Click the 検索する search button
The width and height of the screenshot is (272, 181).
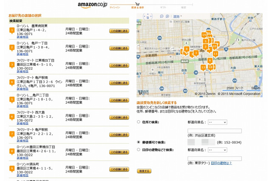(x=144, y=171)
